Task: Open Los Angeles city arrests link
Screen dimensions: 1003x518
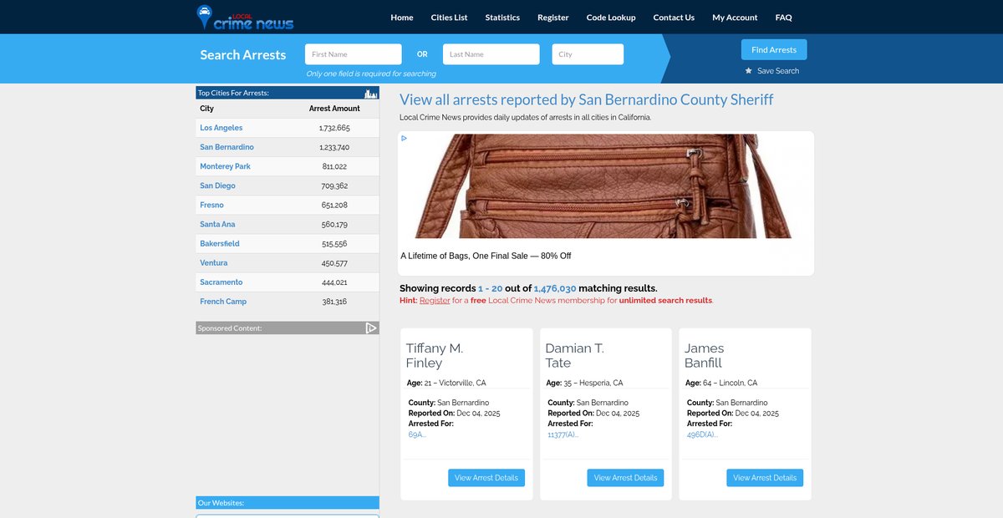Action: 221,128
